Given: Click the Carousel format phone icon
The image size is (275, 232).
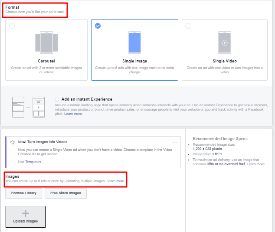Looking at the screenshot, I should (46, 42).
